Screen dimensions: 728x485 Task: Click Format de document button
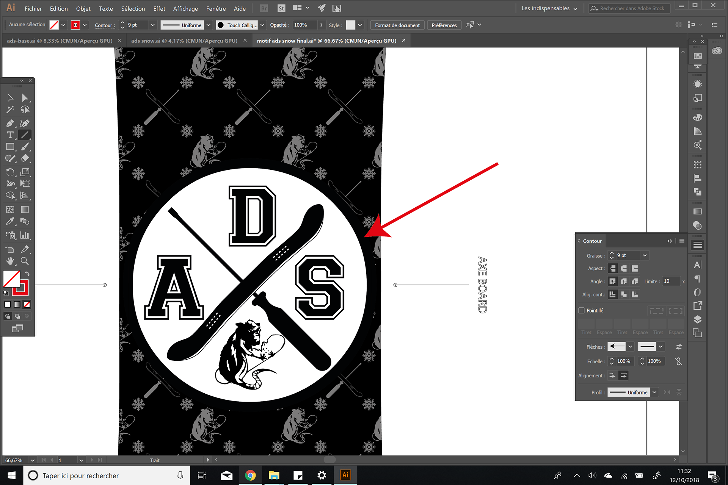[397, 25]
